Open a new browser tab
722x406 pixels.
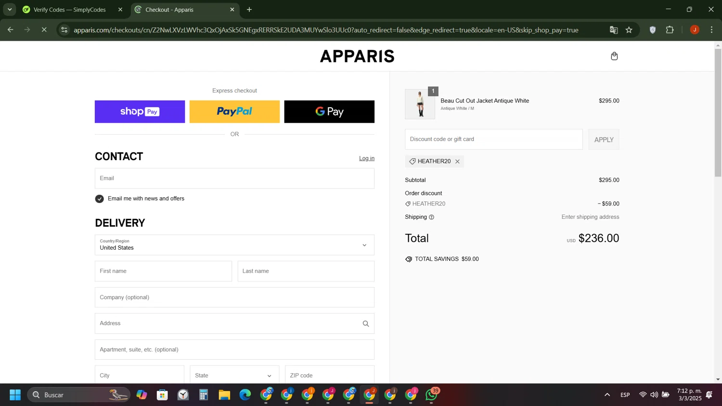249,10
